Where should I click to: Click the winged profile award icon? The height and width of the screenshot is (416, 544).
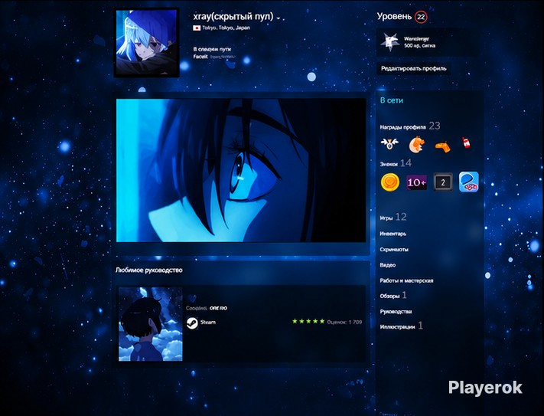(389, 143)
